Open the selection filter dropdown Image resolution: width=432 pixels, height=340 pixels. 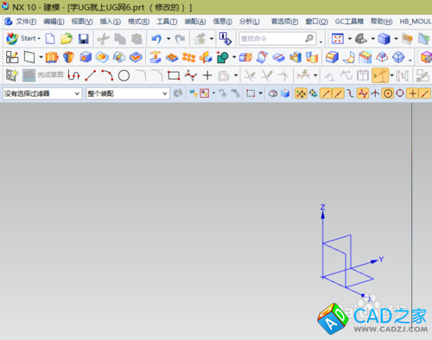[41, 93]
